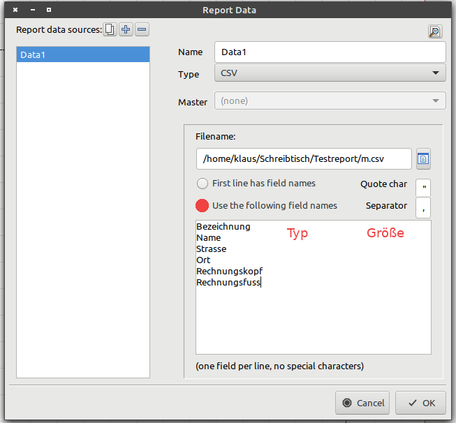Viewport: 456px width, 423px height.
Task: Expand the Master dropdown
Action: (330, 101)
